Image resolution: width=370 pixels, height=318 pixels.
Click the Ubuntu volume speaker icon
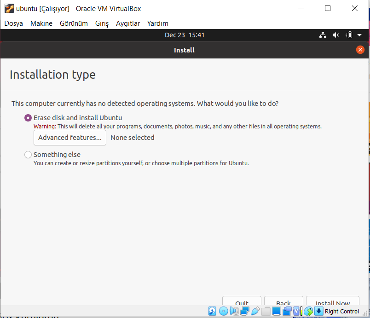point(336,35)
